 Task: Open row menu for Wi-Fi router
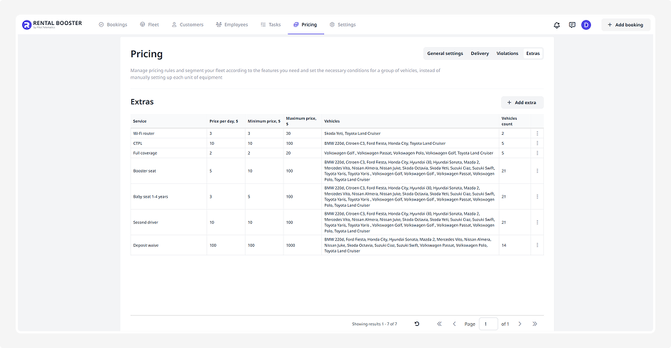tap(537, 133)
